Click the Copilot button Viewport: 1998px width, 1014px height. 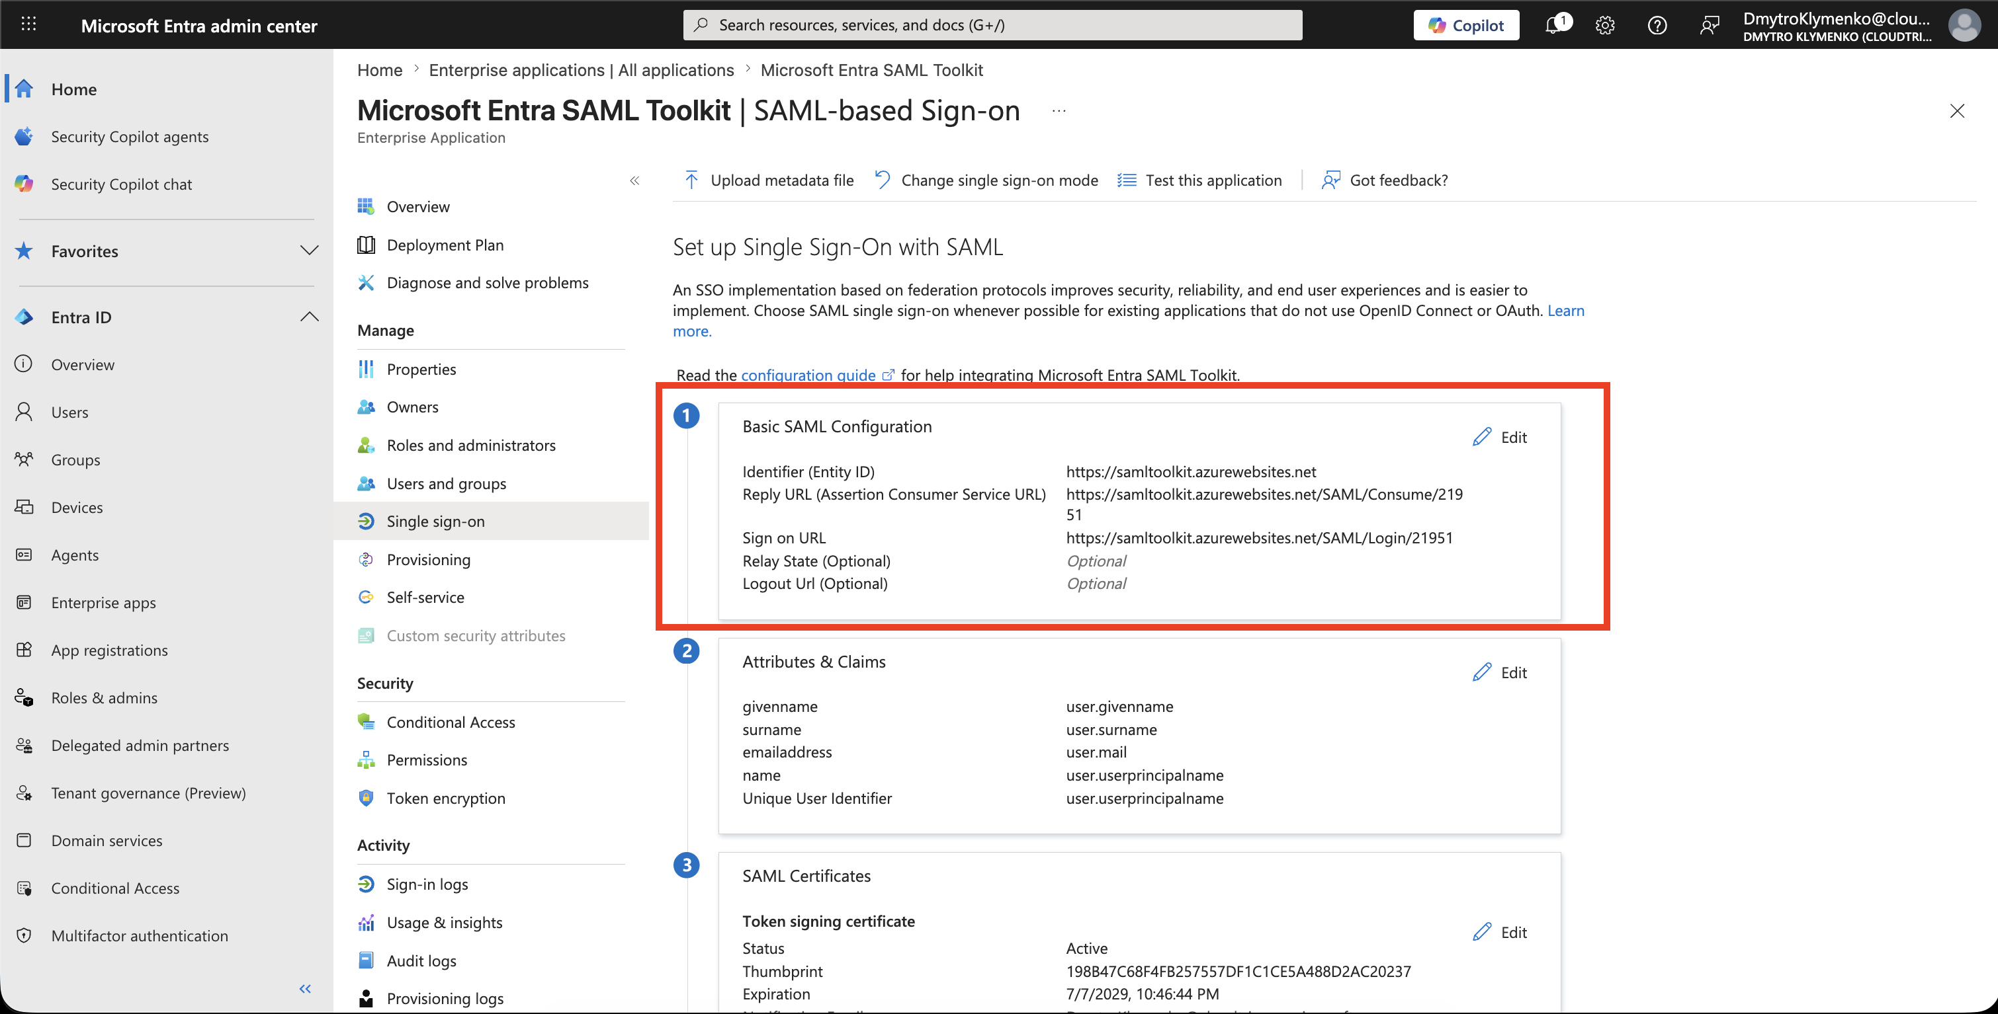click(1466, 25)
